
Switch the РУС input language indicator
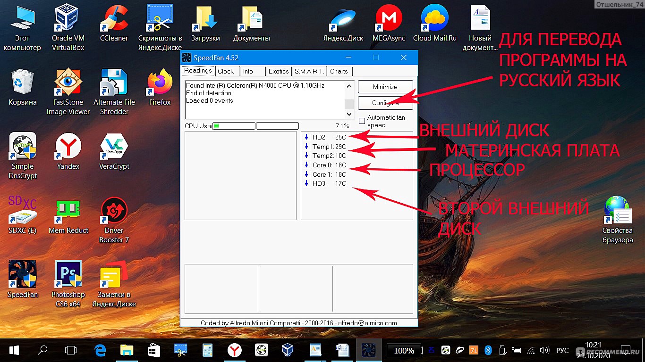562,350
